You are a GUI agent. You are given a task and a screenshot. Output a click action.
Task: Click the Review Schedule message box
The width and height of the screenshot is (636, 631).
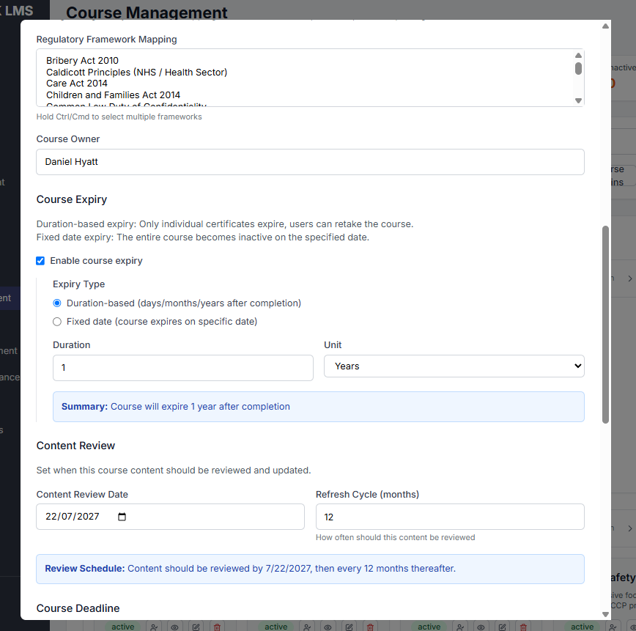point(310,569)
